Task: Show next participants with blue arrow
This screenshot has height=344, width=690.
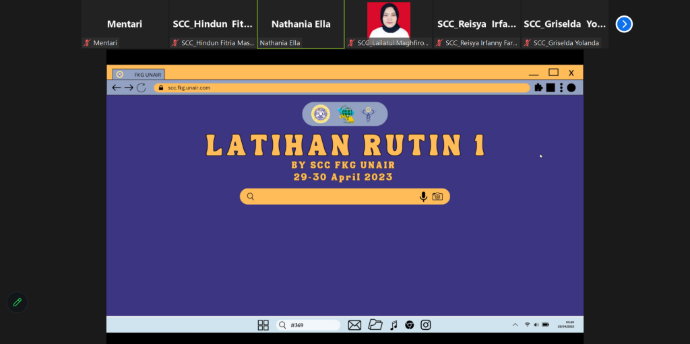Action: tap(624, 24)
